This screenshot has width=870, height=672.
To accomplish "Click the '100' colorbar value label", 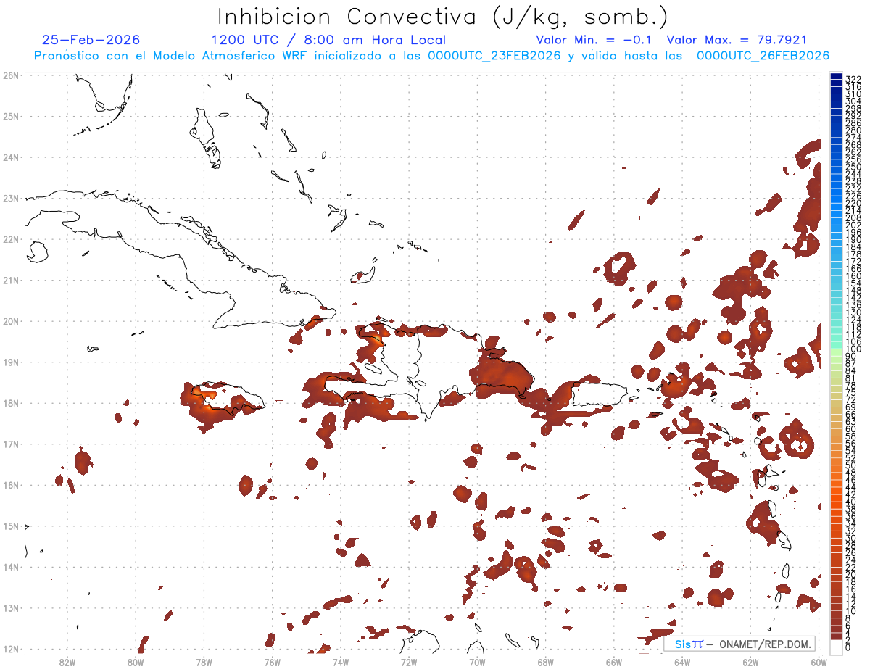I will (853, 349).
